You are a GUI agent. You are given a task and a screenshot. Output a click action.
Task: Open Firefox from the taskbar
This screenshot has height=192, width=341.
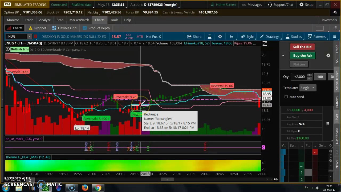[x=85, y=188]
